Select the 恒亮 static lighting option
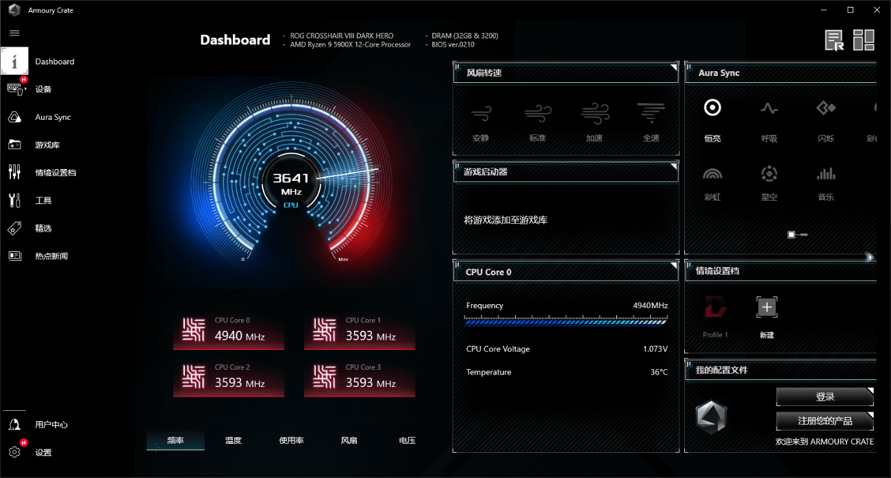The image size is (891, 478). [712, 109]
